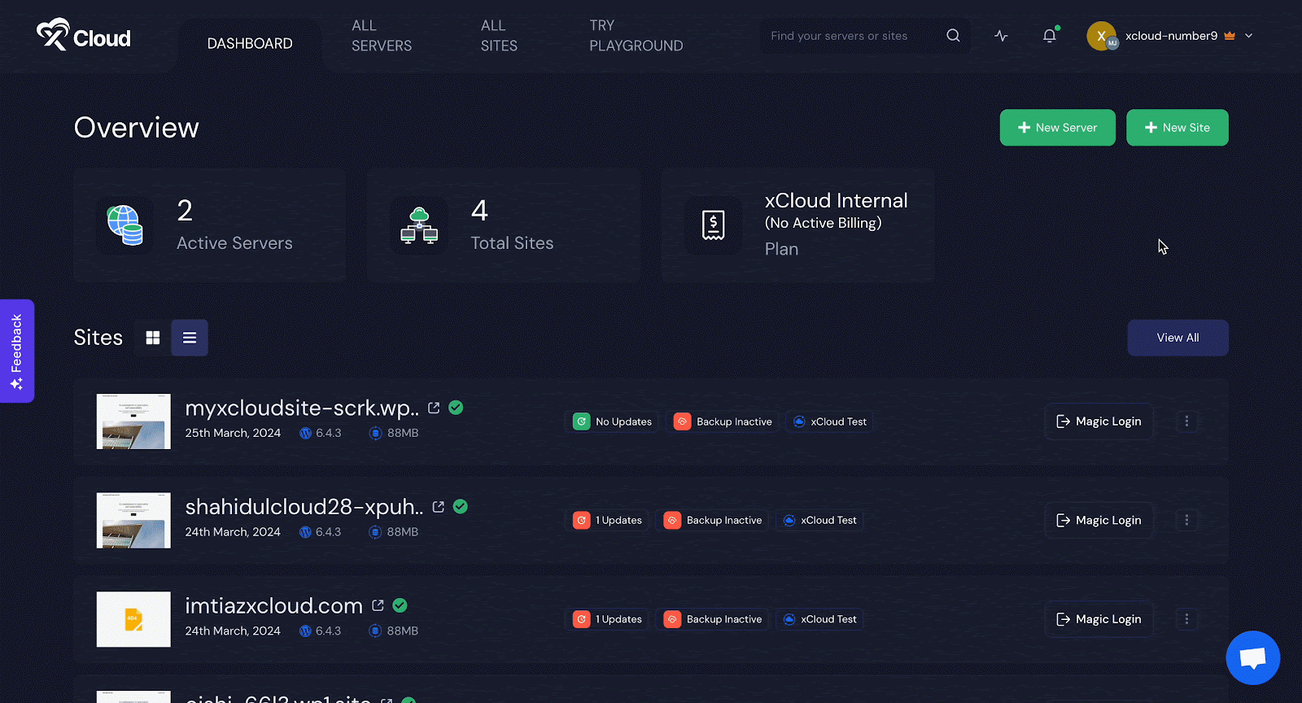Viewport: 1302px width, 703px height.
Task: Click the New Server button
Action: click(1057, 128)
